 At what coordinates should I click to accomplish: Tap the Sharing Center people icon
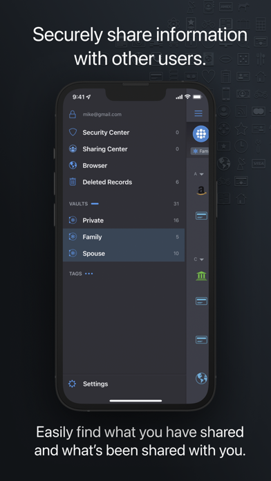[x=73, y=149]
